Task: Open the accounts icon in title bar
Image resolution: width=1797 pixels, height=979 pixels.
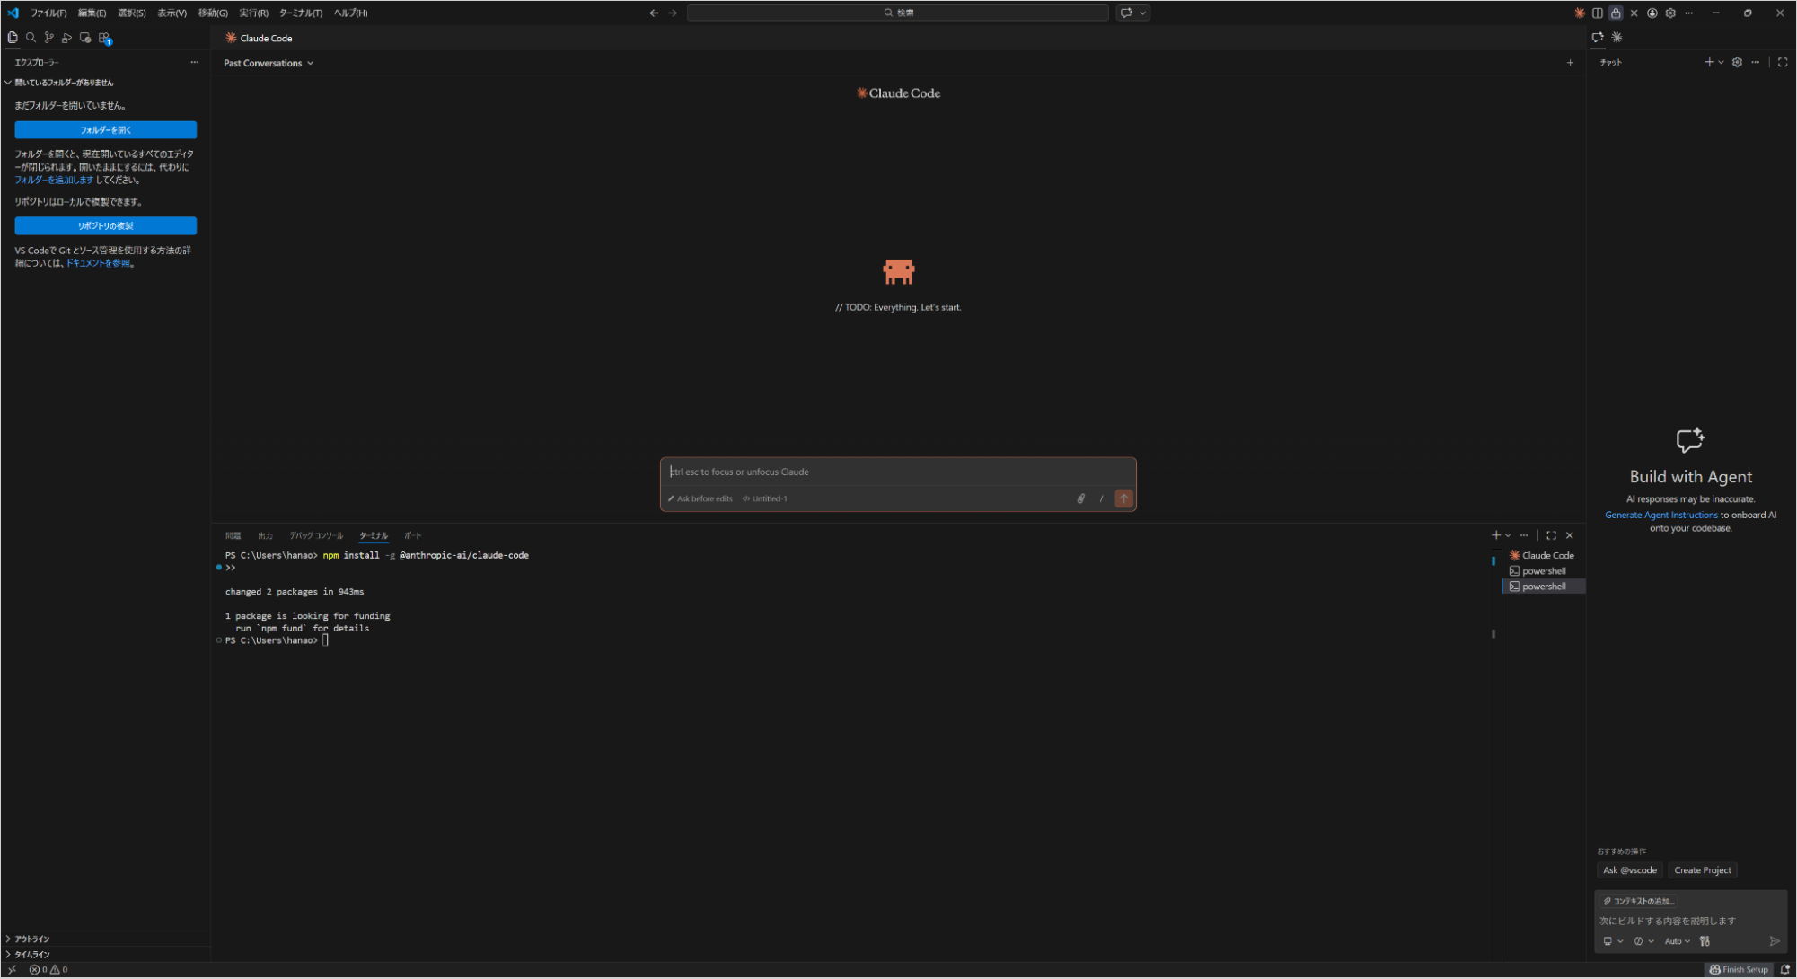Action: [1652, 13]
